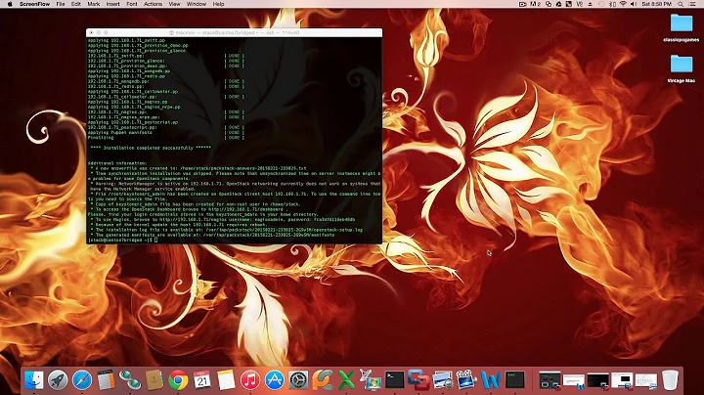Image resolution: width=704 pixels, height=395 pixels.
Task: Open the App Store from the Dock
Action: [x=275, y=380]
